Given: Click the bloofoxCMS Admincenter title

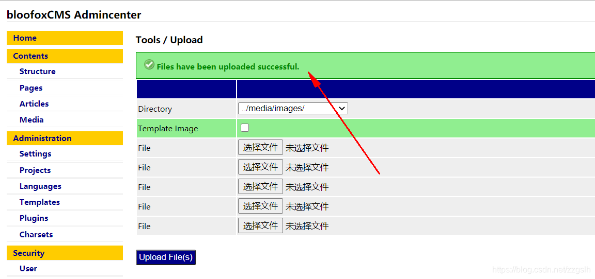Looking at the screenshot, I should pos(74,15).
